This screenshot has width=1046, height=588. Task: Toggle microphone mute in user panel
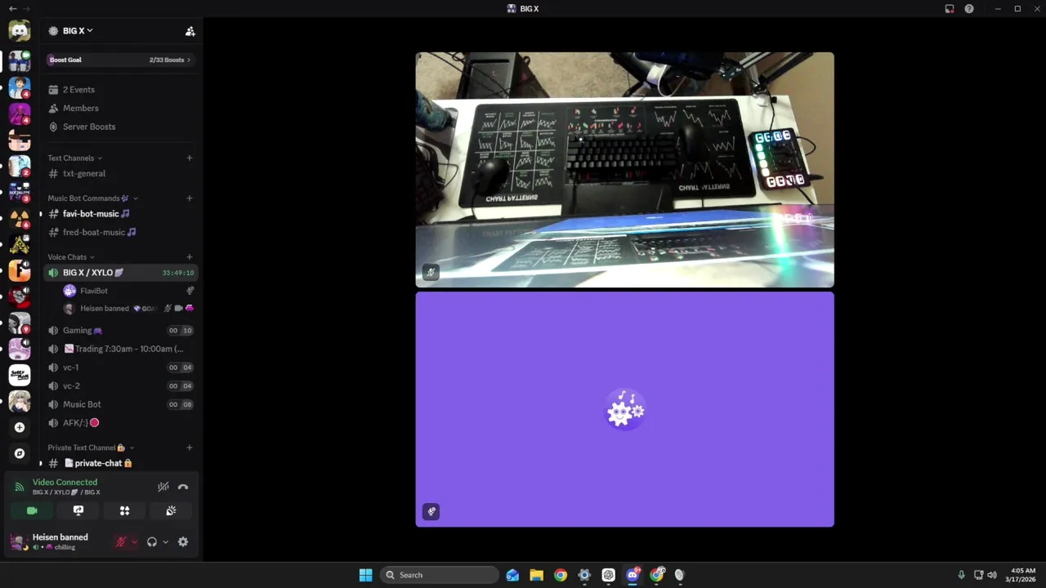pyautogui.click(x=121, y=541)
